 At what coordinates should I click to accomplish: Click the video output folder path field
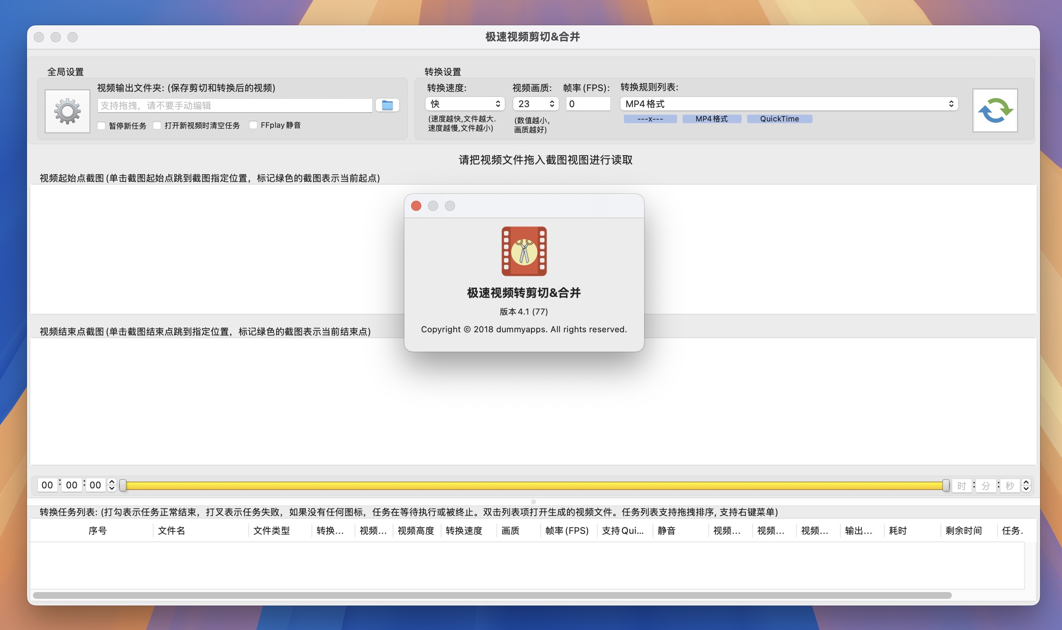tap(235, 105)
